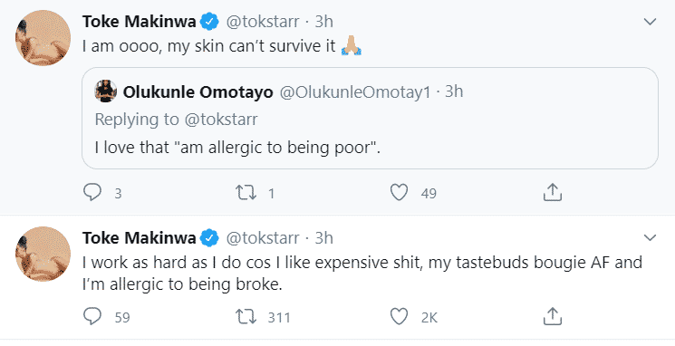Share the first tweet via share icon

(x=553, y=193)
